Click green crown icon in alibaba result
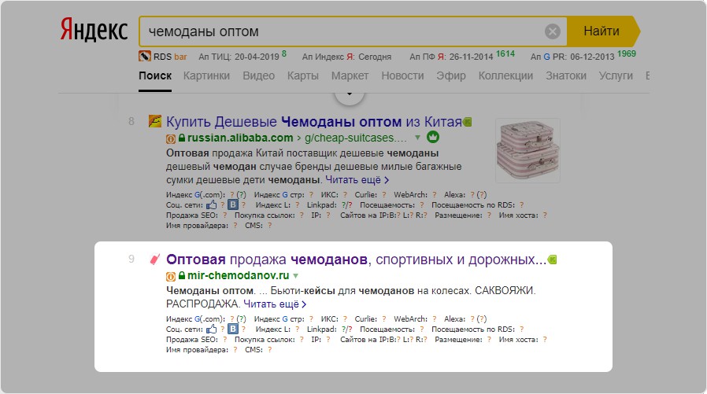 click(433, 136)
